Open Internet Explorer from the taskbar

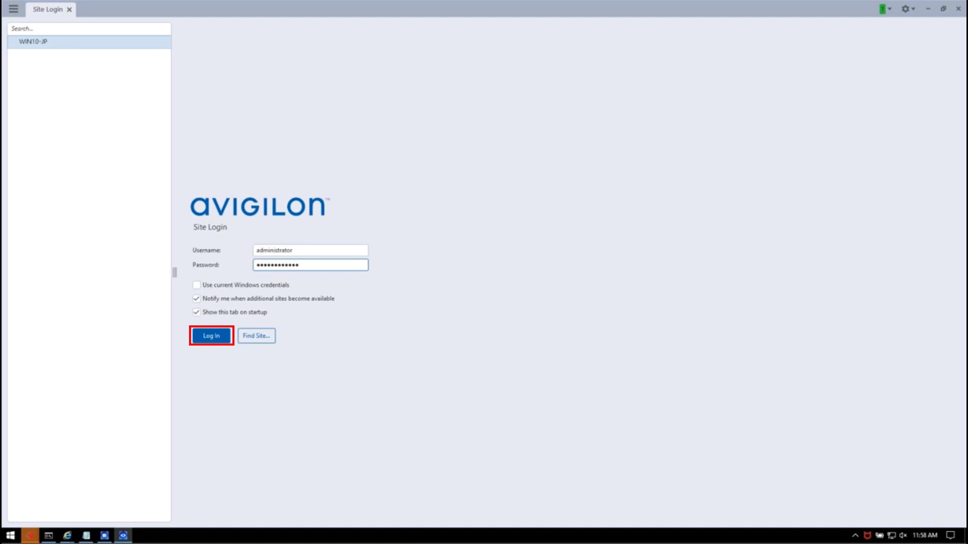(x=67, y=535)
